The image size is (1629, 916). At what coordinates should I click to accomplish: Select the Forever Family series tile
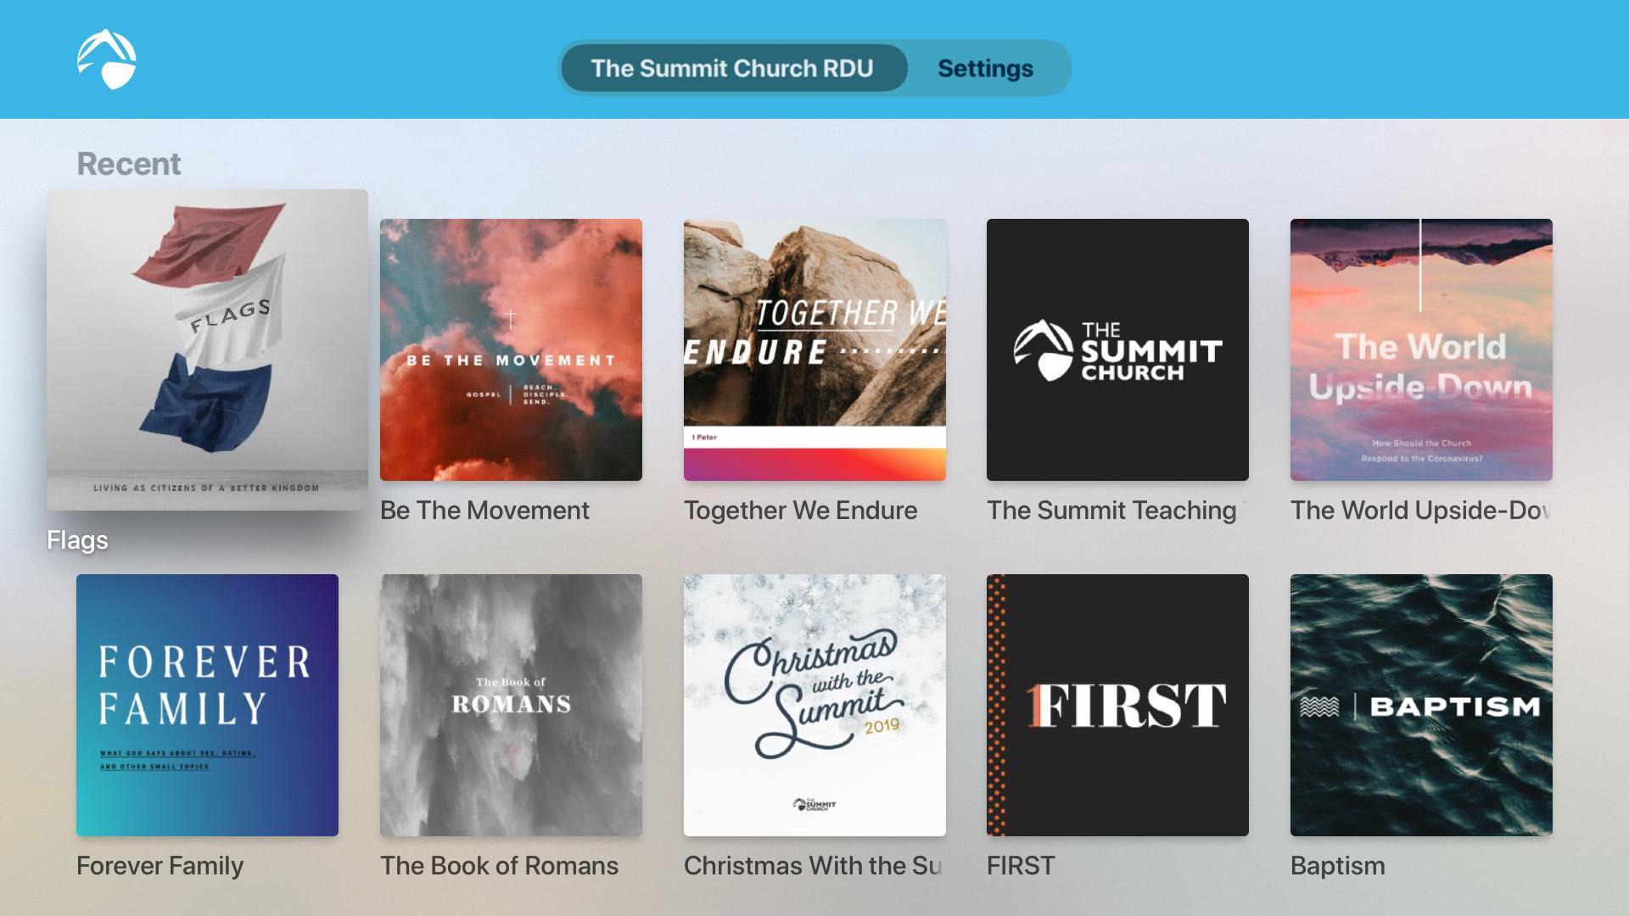pos(207,705)
